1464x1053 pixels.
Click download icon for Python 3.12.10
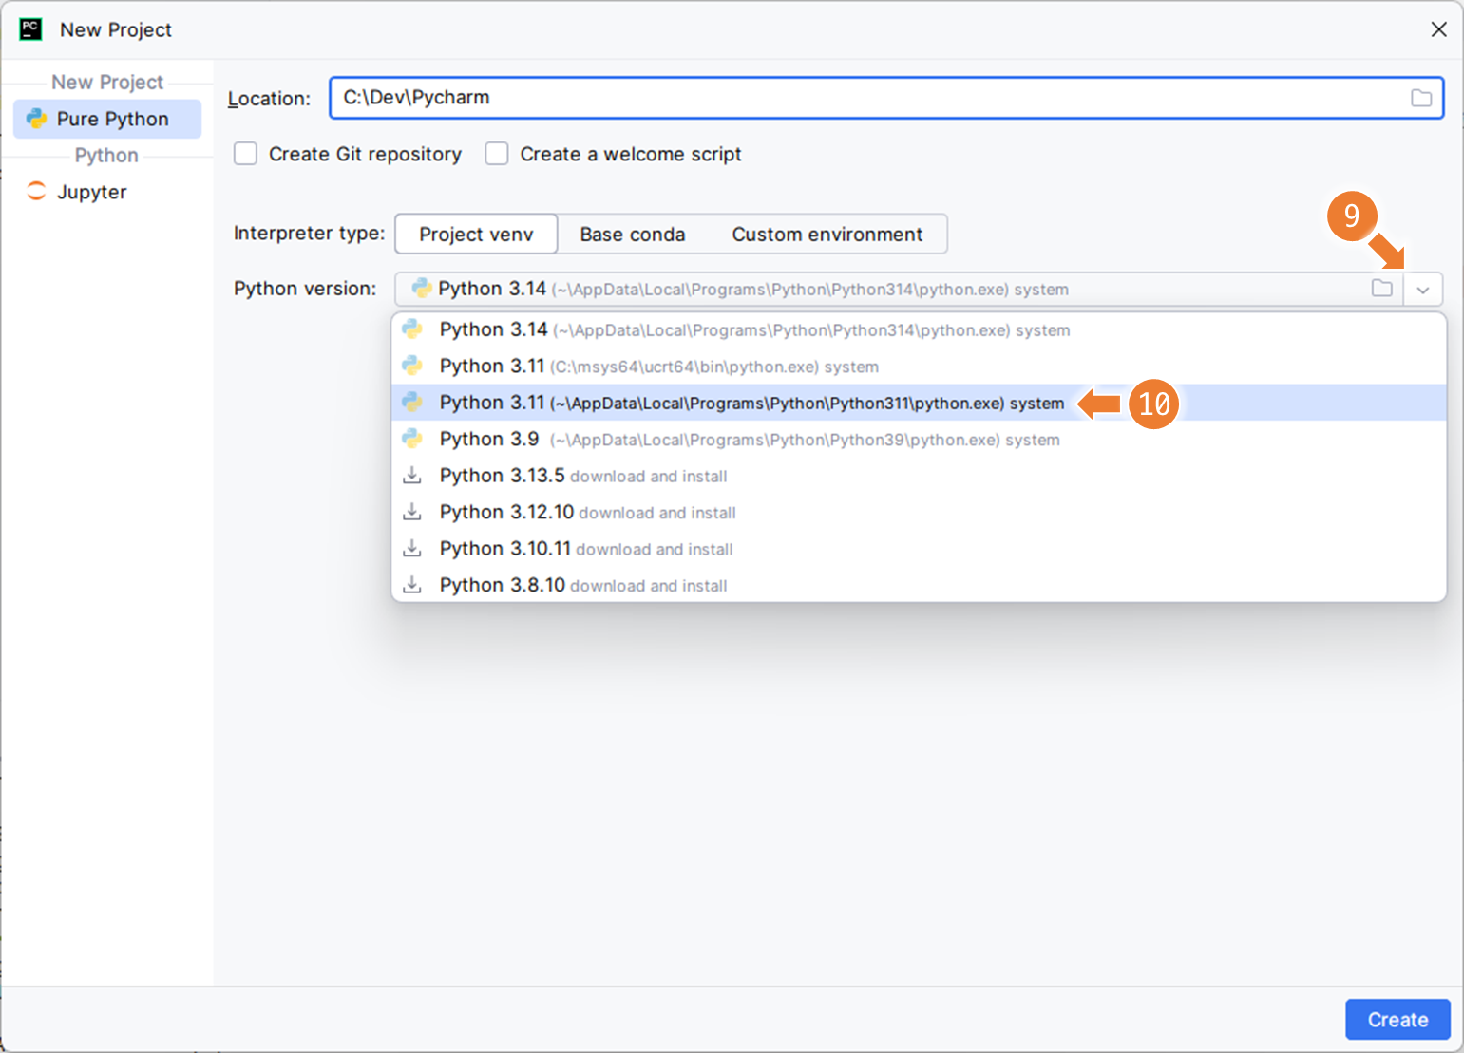[412, 512]
